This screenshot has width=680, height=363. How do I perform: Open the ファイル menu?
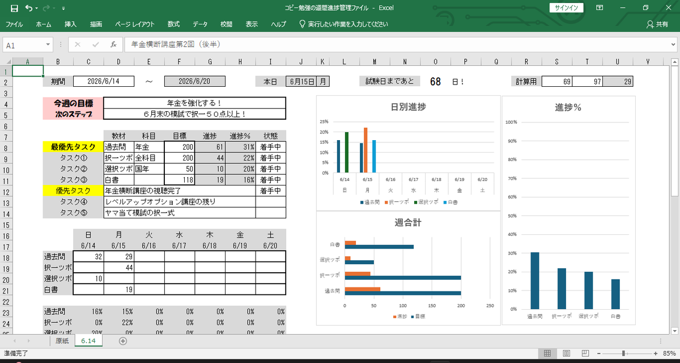pos(14,24)
